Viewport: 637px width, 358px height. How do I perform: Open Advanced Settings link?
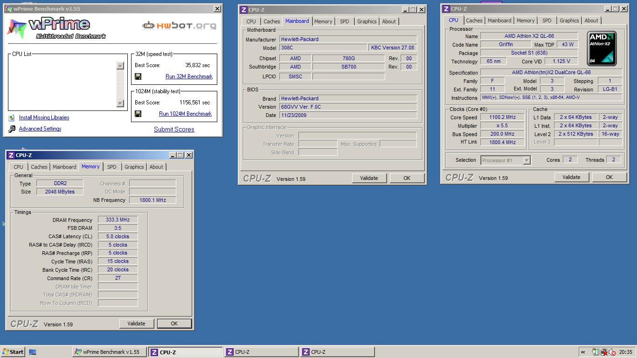click(x=40, y=129)
